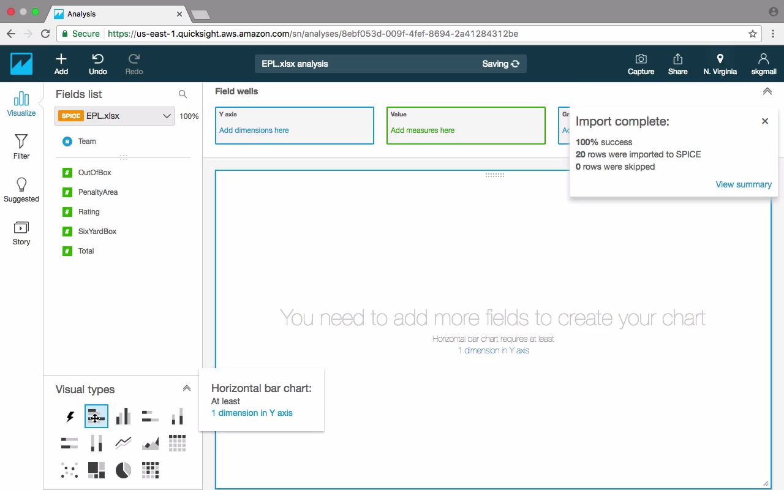The width and height of the screenshot is (784, 490).
Task: Reload the browser page
Action: 45,34
